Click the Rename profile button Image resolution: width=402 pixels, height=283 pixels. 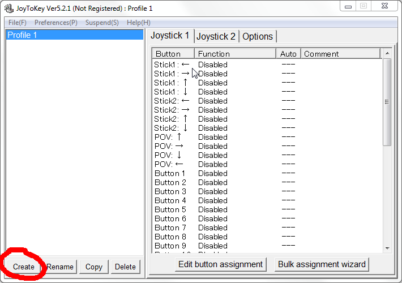60,267
